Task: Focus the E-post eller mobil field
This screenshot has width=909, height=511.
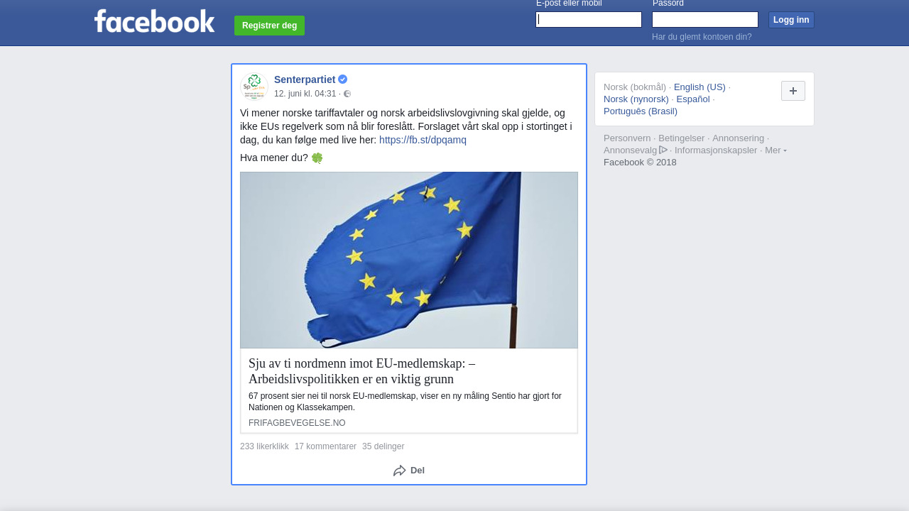Action: point(589,20)
